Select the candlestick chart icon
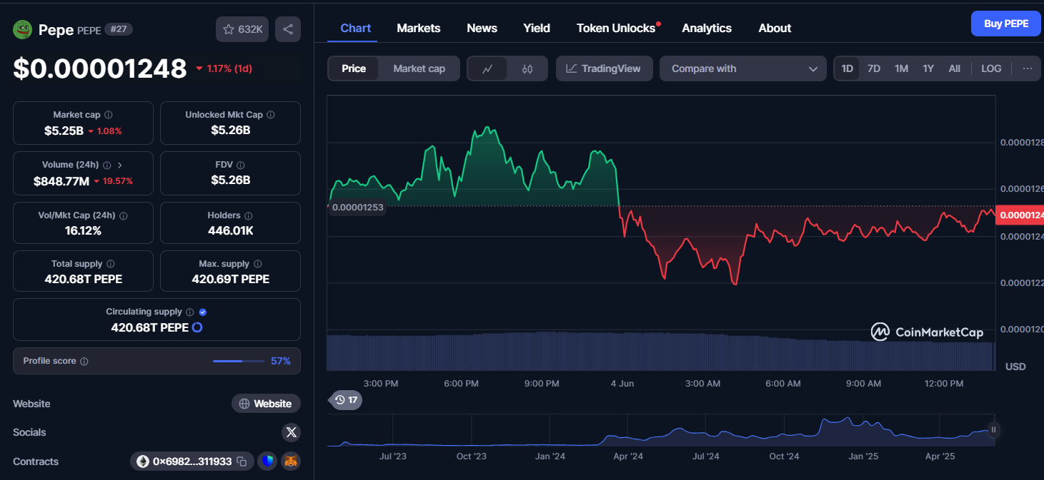The image size is (1044, 480). click(x=527, y=68)
